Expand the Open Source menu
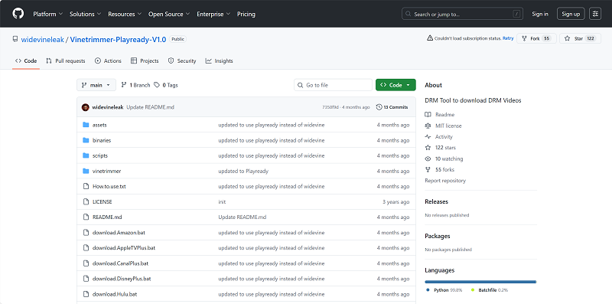Image resolution: width=612 pixels, height=304 pixels. tap(169, 14)
